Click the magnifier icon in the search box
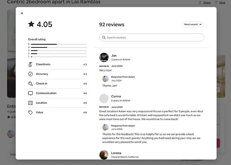 104,37
